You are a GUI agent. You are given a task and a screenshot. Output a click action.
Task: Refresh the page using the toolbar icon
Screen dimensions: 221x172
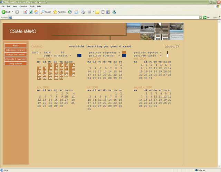point(31,12)
